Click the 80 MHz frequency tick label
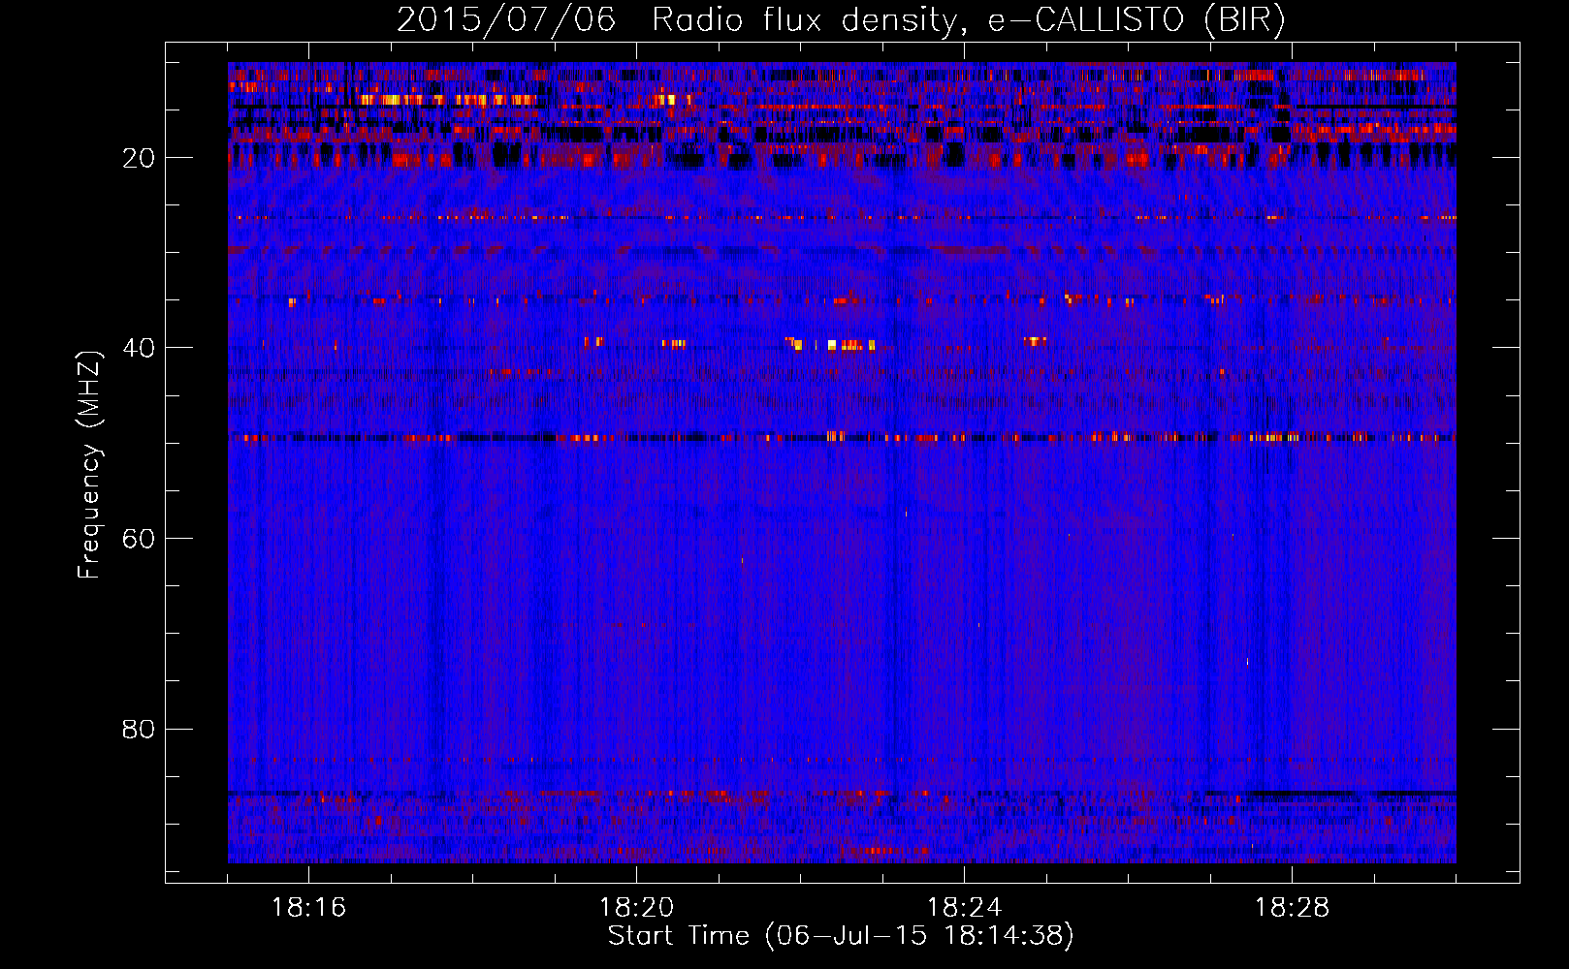This screenshot has height=969, width=1569. tap(139, 729)
